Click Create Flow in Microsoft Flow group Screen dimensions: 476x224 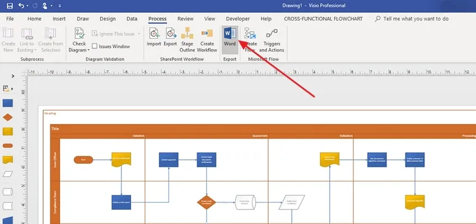click(250, 40)
